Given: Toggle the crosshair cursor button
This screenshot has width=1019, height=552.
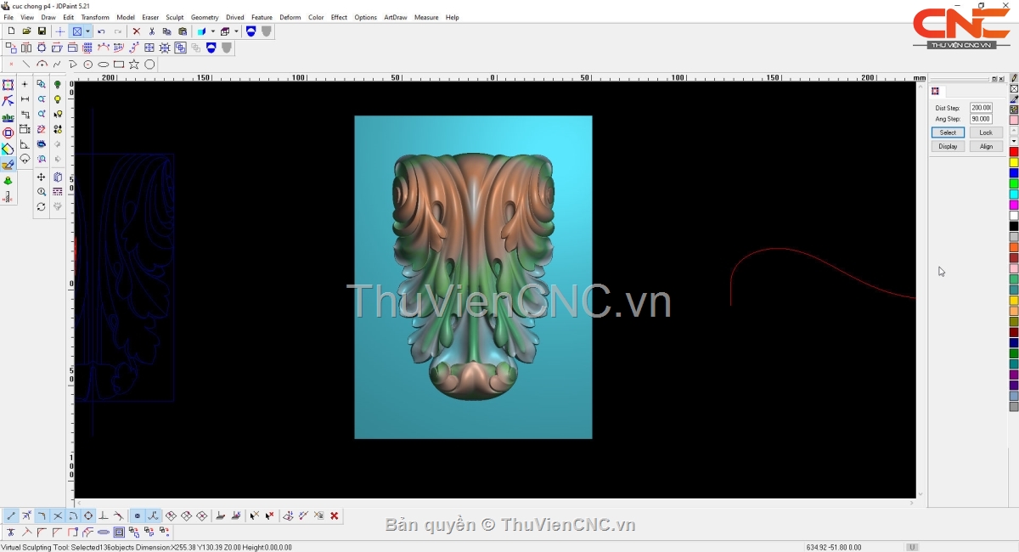Looking at the screenshot, I should tap(60, 31).
